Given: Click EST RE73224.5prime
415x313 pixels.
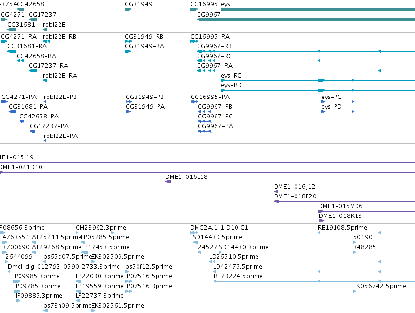Looking at the screenshot, I should [238, 277].
